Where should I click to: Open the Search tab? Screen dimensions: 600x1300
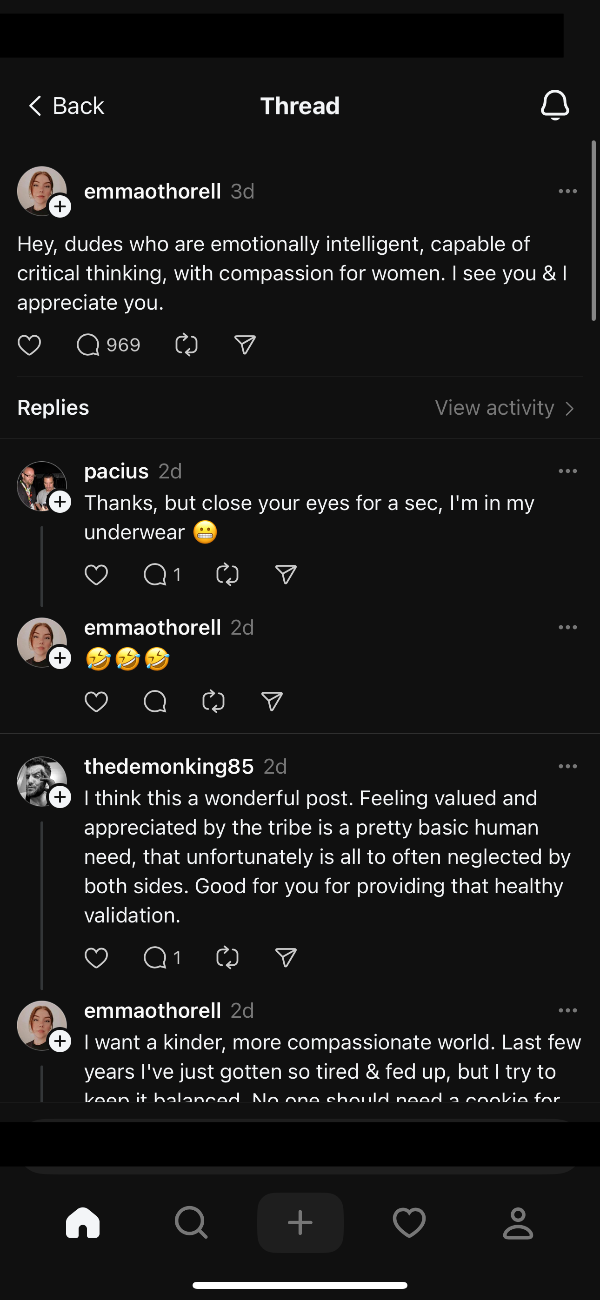tap(191, 1222)
